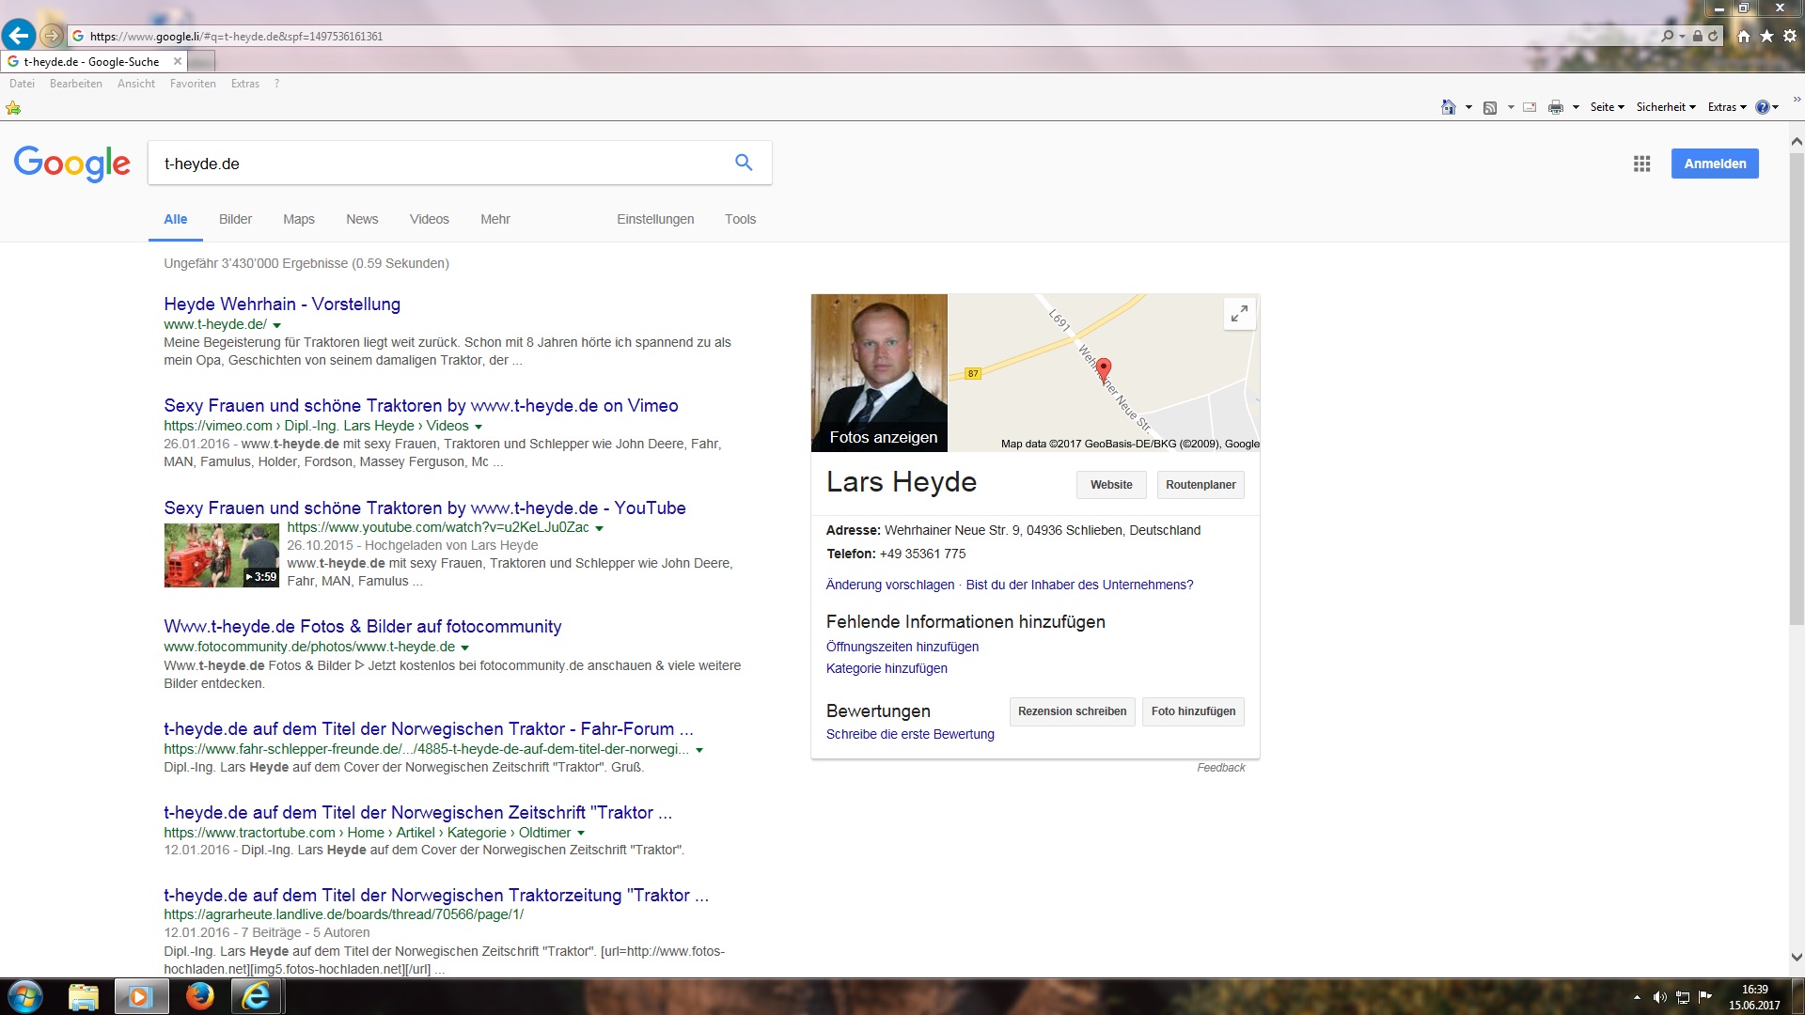Click Kategorie hinzufügen link

(x=887, y=668)
